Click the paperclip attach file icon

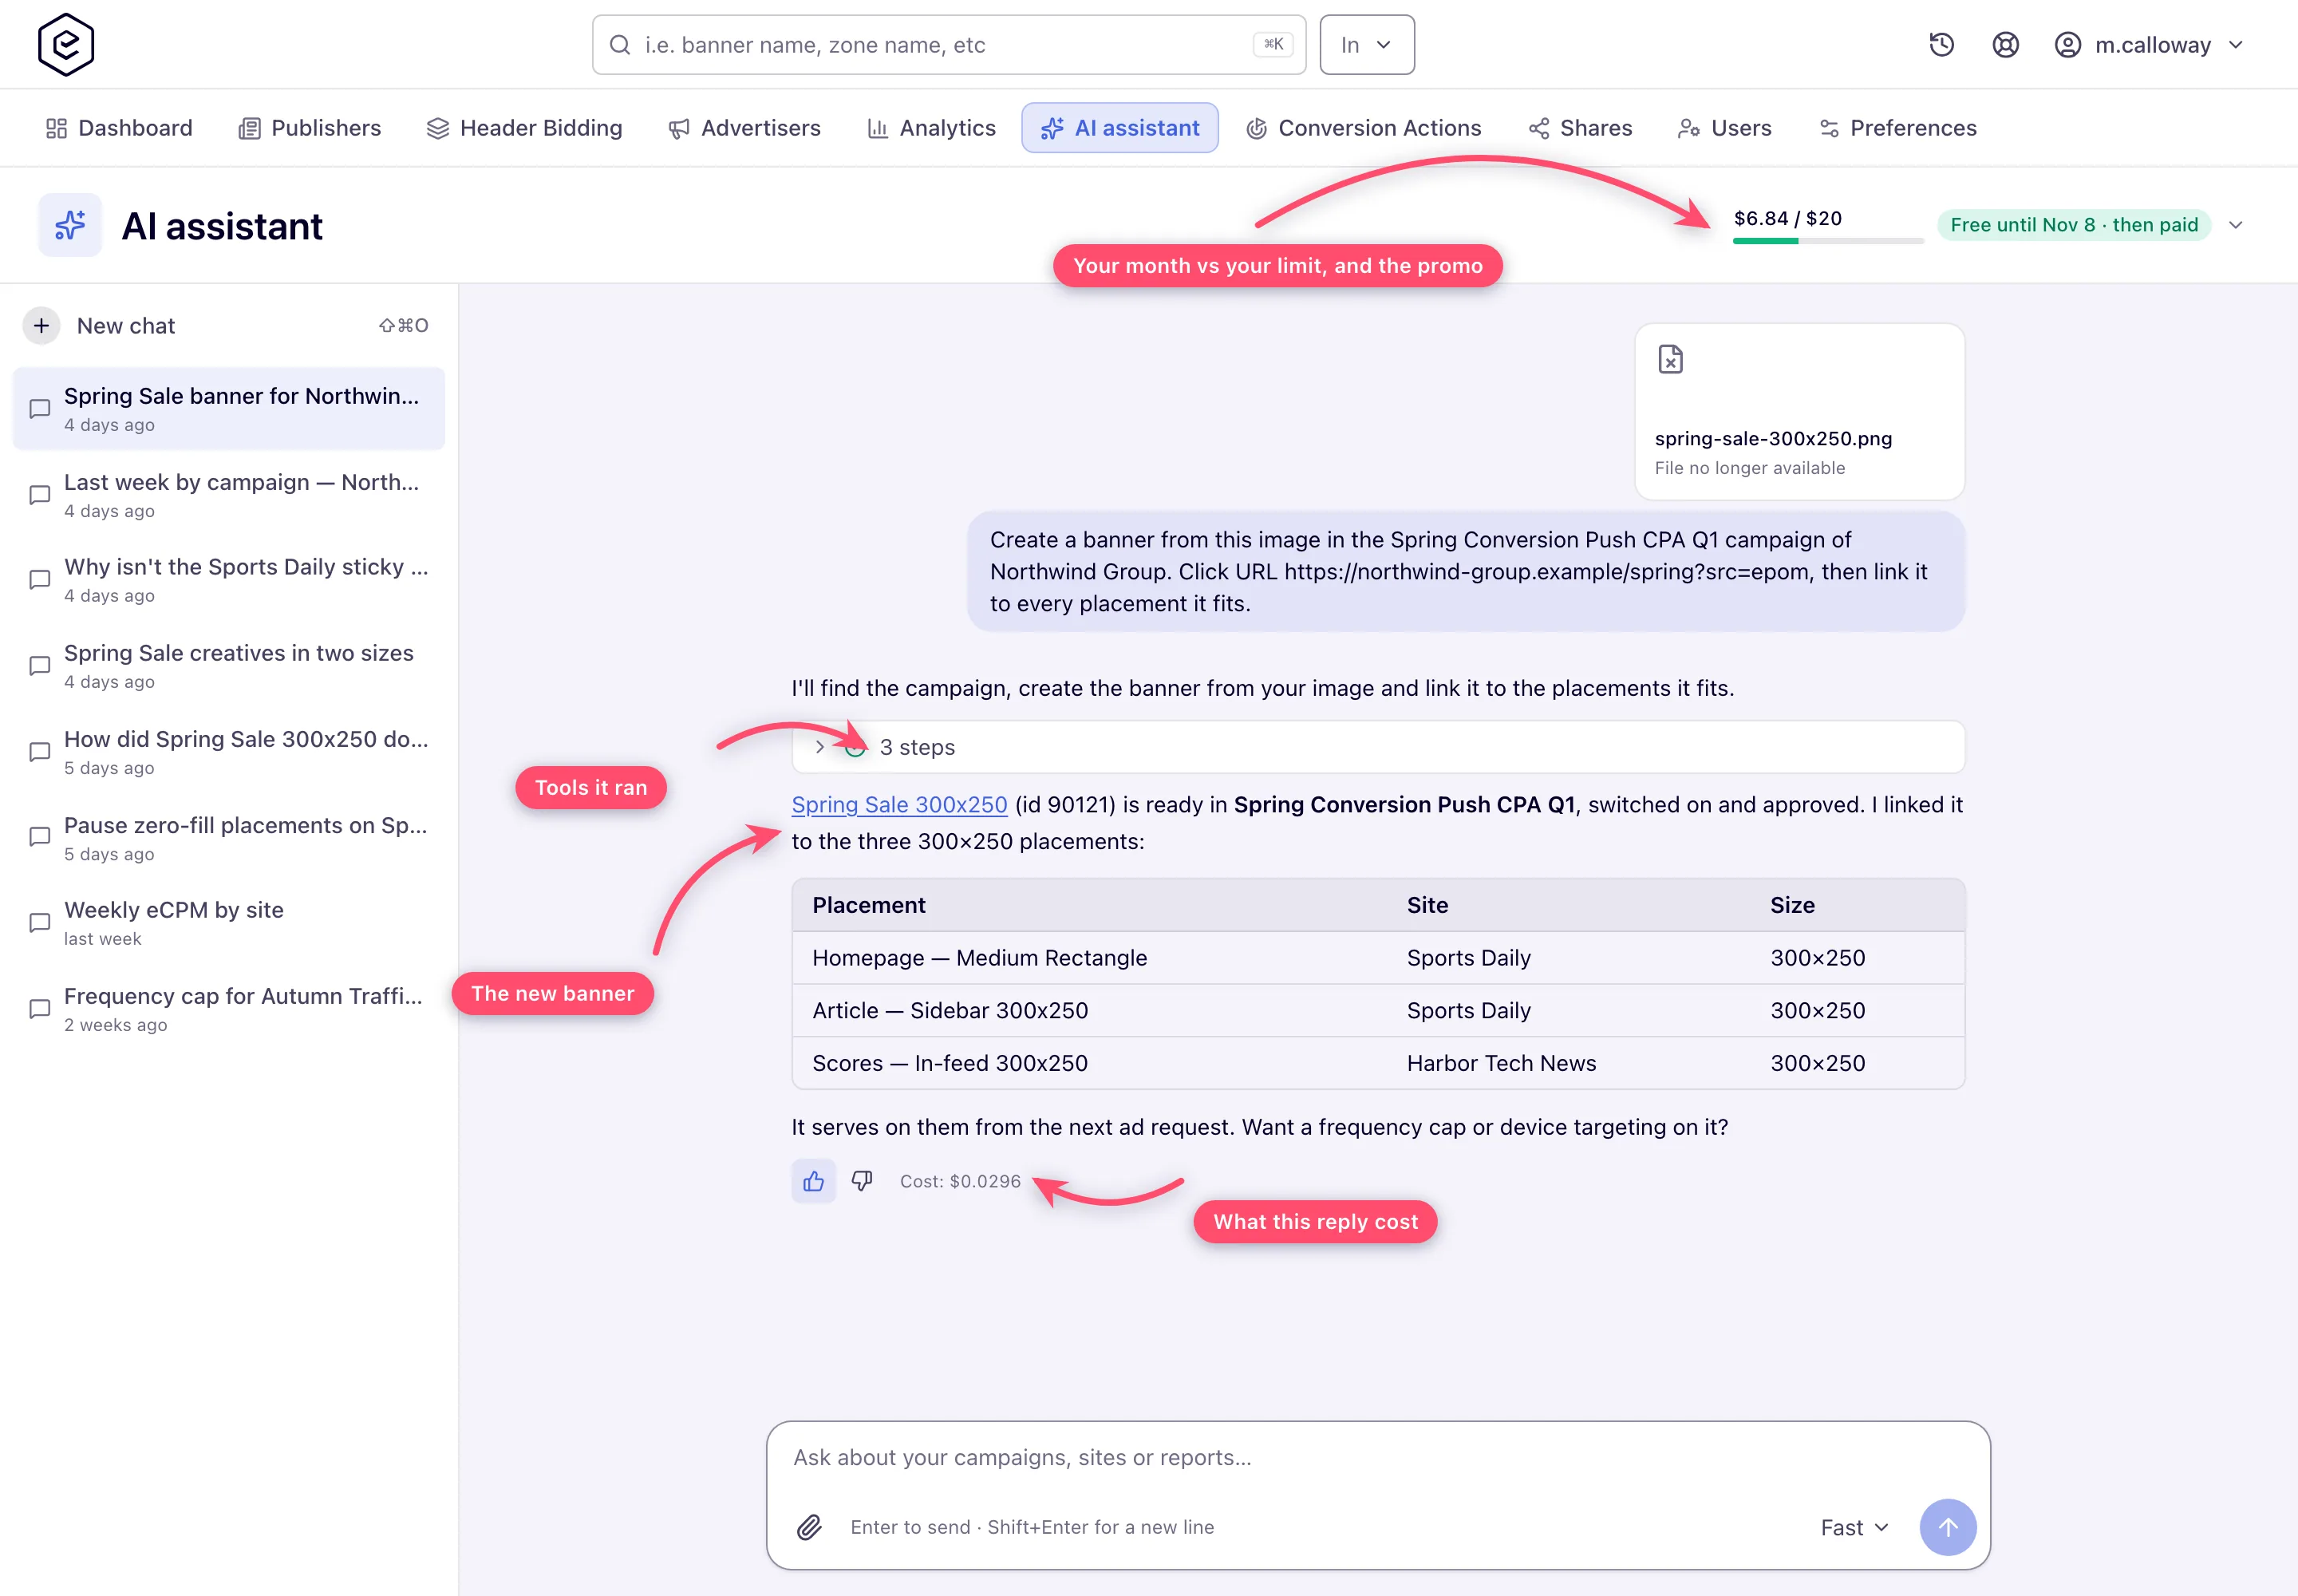point(809,1527)
